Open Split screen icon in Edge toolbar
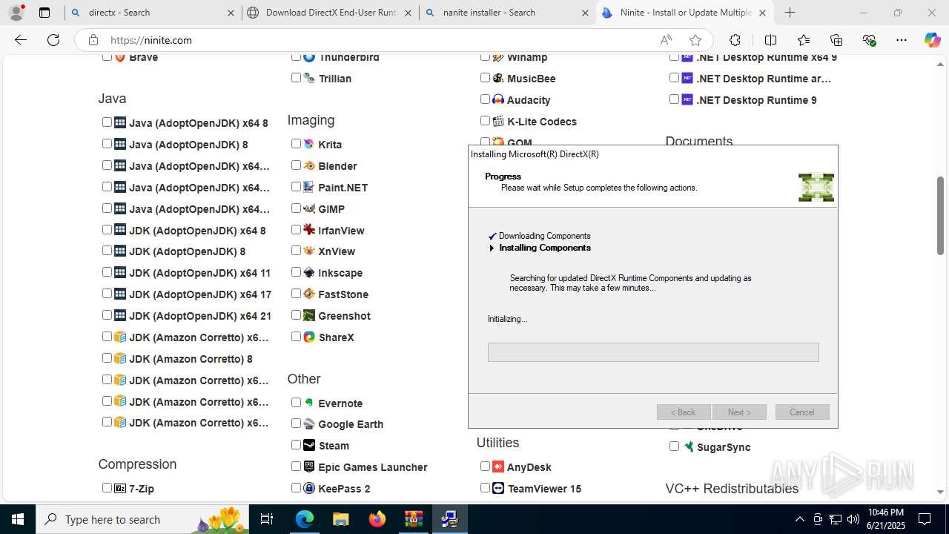This screenshot has width=949, height=534. [770, 40]
